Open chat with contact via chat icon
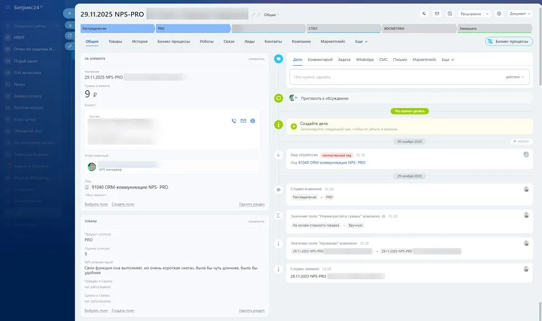This screenshot has width=542, height=321. 252,121
